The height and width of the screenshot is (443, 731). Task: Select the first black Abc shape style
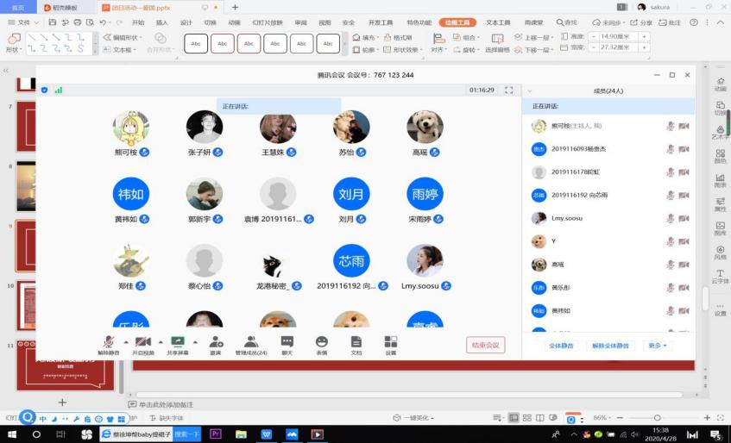point(196,44)
